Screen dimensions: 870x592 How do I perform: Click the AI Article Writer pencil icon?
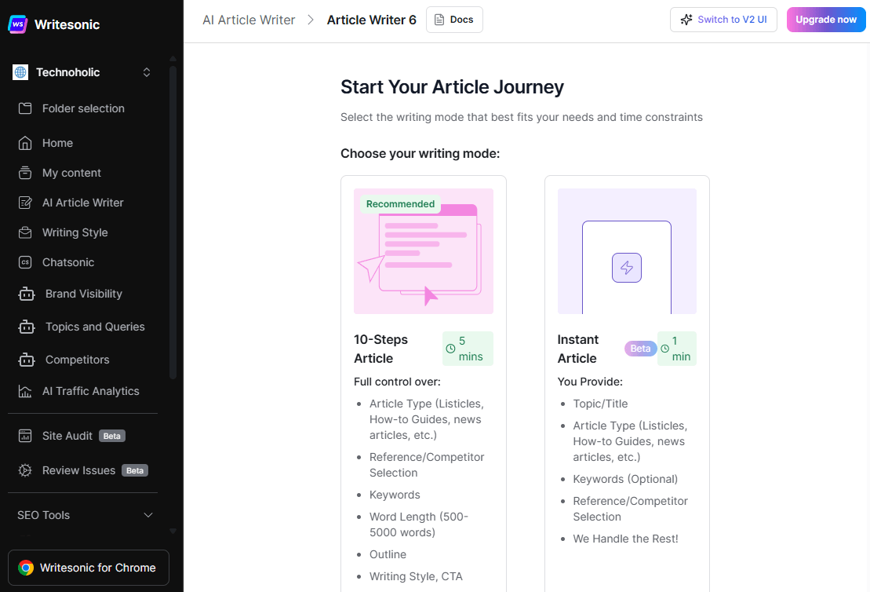point(25,203)
